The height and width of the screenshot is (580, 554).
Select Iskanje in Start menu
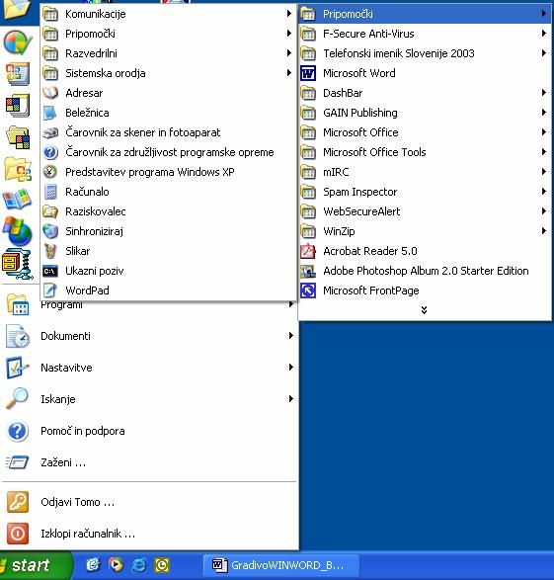pos(149,399)
